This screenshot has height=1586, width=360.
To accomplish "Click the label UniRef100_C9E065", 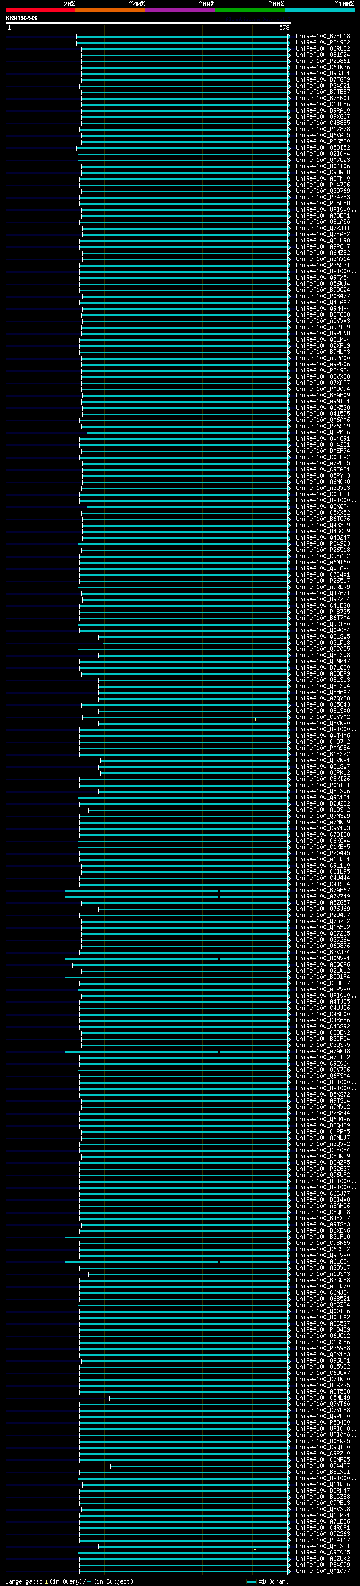I will point(323,1552).
